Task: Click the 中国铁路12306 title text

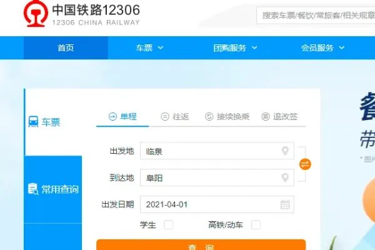Action: (x=96, y=10)
